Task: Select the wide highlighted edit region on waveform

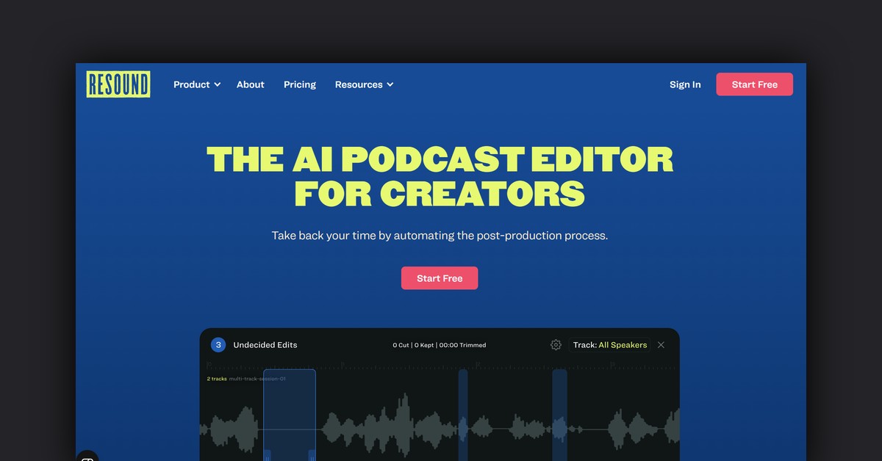Action: coord(290,411)
